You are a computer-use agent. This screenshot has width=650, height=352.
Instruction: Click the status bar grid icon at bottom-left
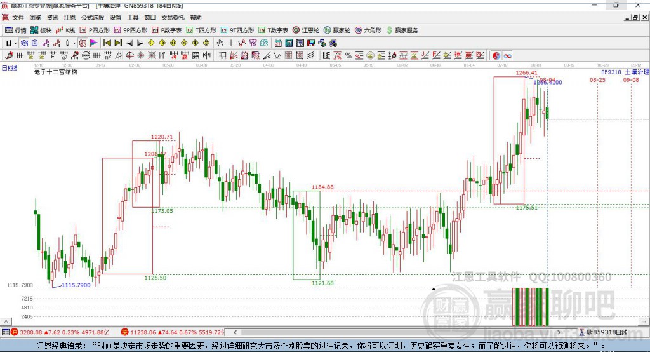[x=5, y=332]
